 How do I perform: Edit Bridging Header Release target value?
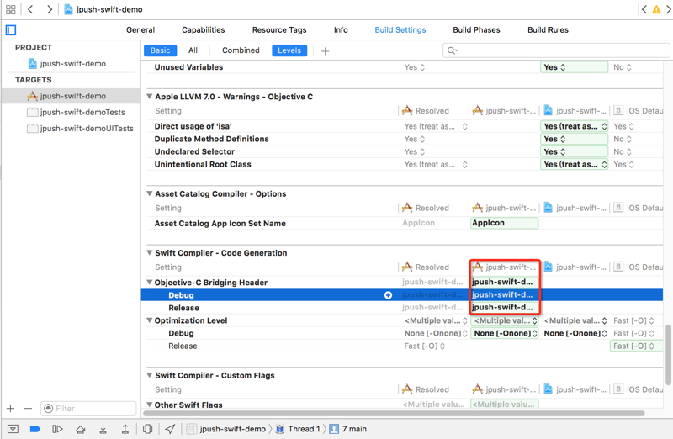[504, 308]
